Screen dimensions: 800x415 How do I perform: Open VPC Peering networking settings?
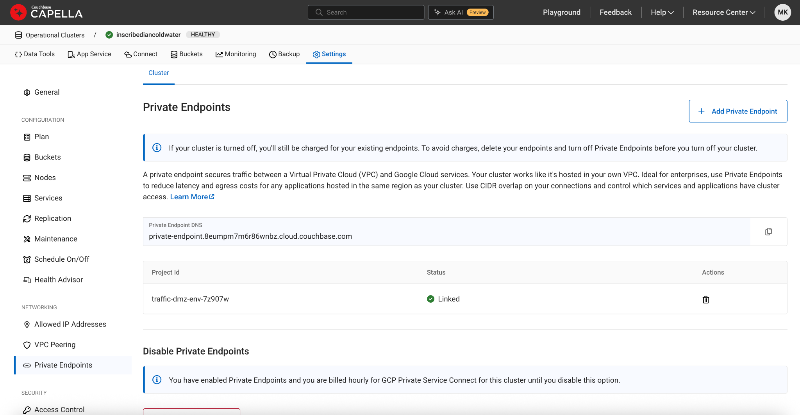click(55, 345)
